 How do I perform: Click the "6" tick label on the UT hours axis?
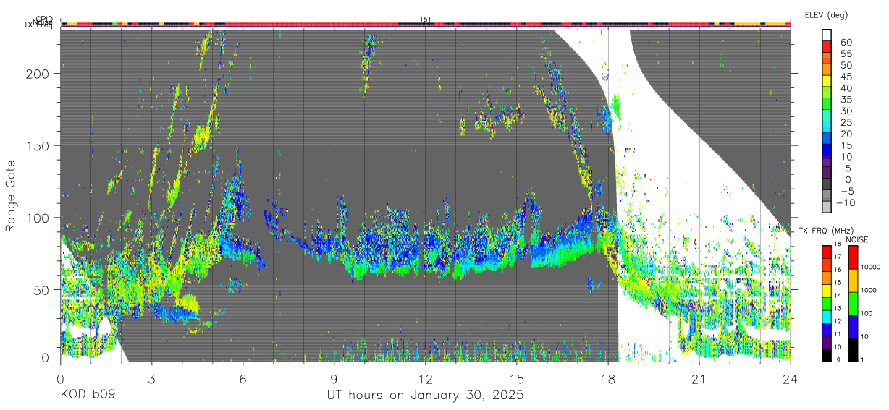[243, 378]
